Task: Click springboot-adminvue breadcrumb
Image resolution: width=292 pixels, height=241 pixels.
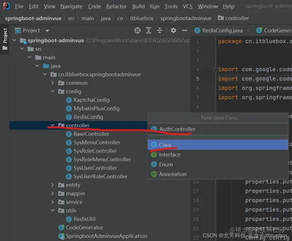Action: 33,18
